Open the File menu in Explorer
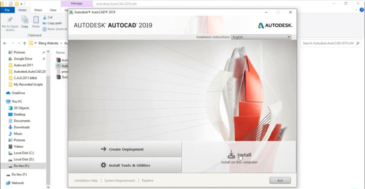This screenshot has width=365, height=189. tap(7, 10)
